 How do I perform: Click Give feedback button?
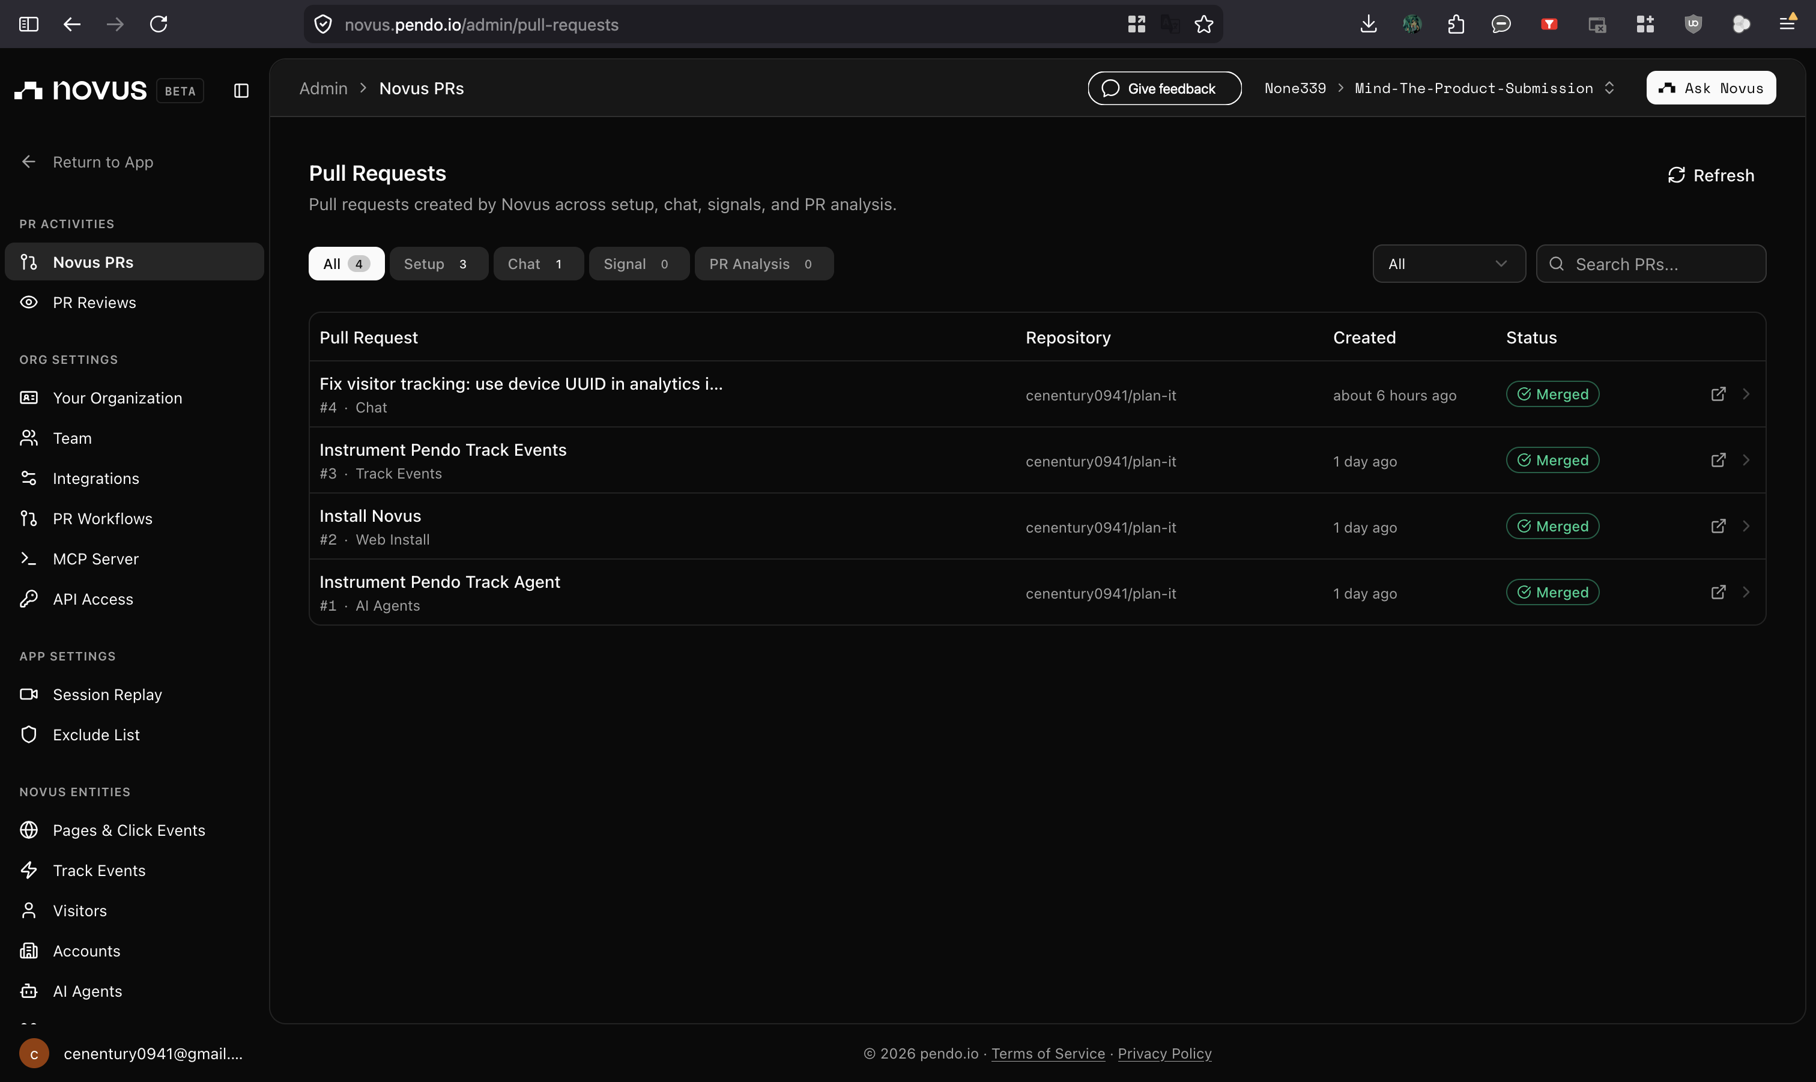pyautogui.click(x=1164, y=88)
